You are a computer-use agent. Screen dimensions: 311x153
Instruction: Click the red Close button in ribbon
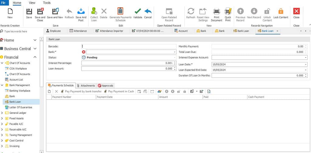pyautogui.click(x=296, y=11)
